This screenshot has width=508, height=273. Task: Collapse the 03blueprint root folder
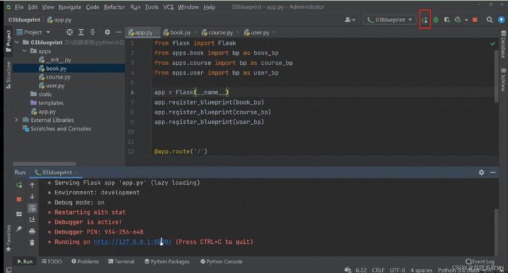click(x=17, y=43)
